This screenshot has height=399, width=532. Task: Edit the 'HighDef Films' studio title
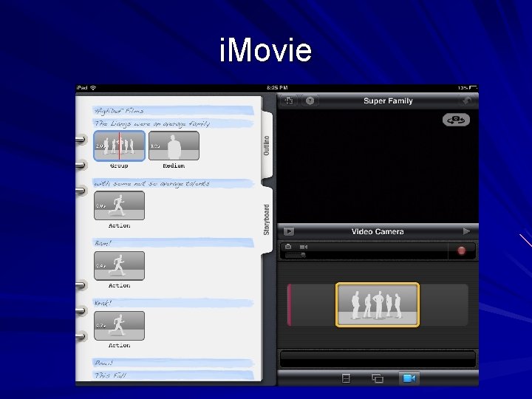click(x=173, y=111)
